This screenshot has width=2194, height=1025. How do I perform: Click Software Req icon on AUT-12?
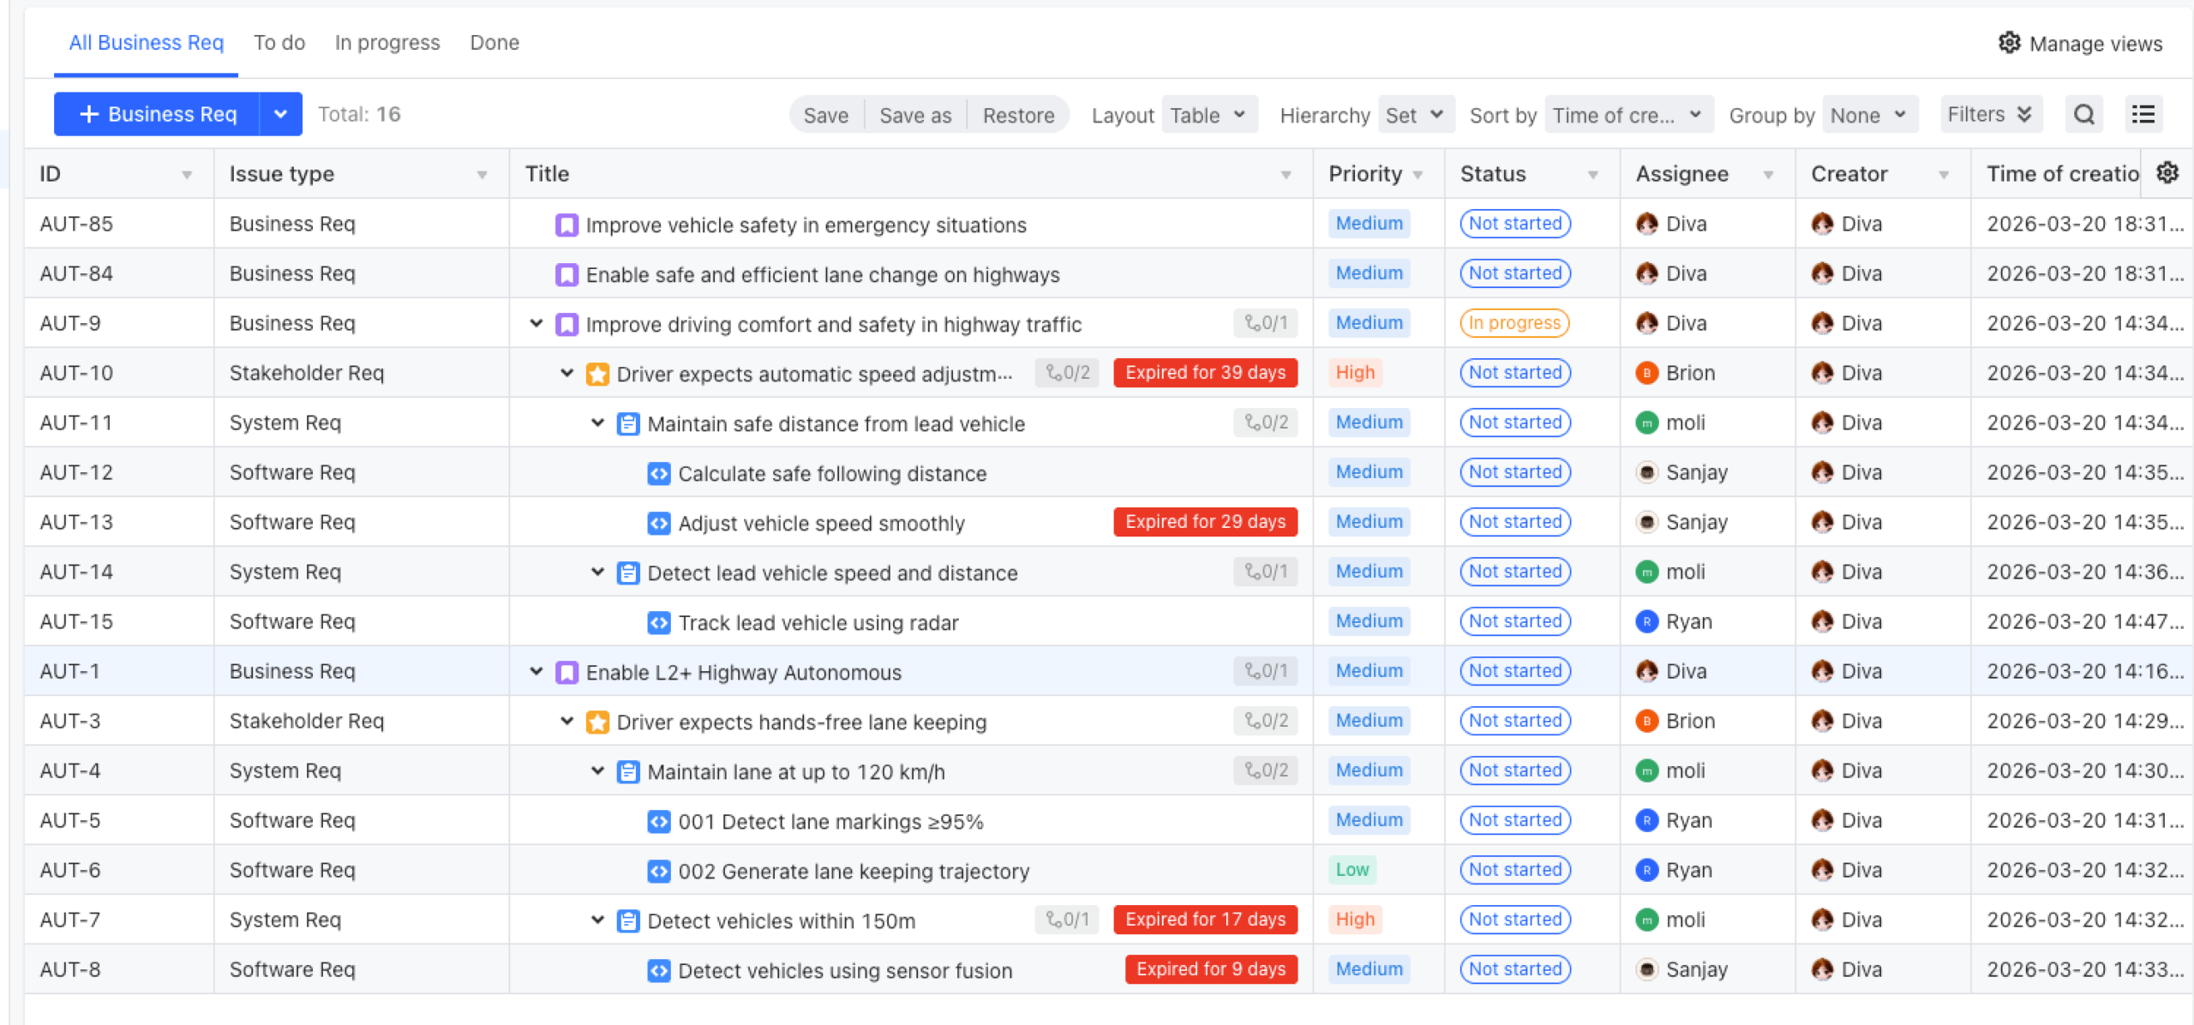click(x=659, y=474)
